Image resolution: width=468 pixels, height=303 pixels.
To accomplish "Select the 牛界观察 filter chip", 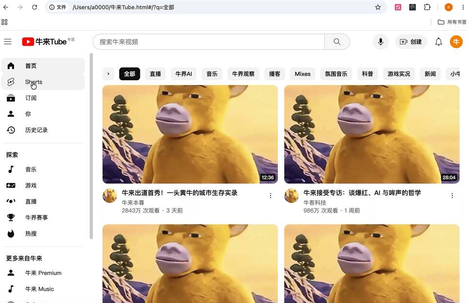I will pyautogui.click(x=243, y=74).
